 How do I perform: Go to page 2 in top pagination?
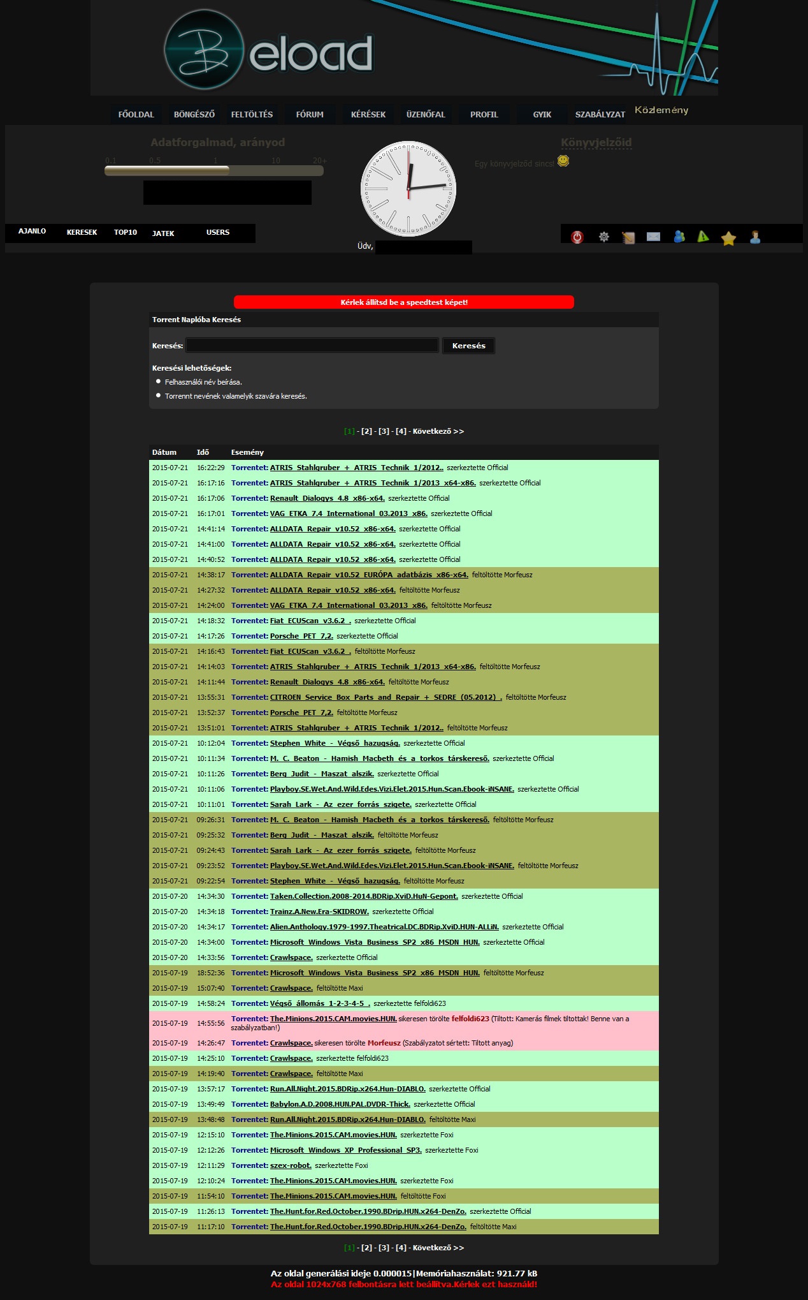(x=367, y=431)
